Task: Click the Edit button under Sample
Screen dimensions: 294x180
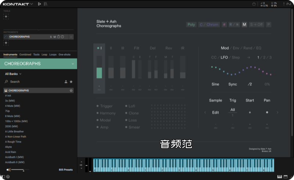Action: 215,113
